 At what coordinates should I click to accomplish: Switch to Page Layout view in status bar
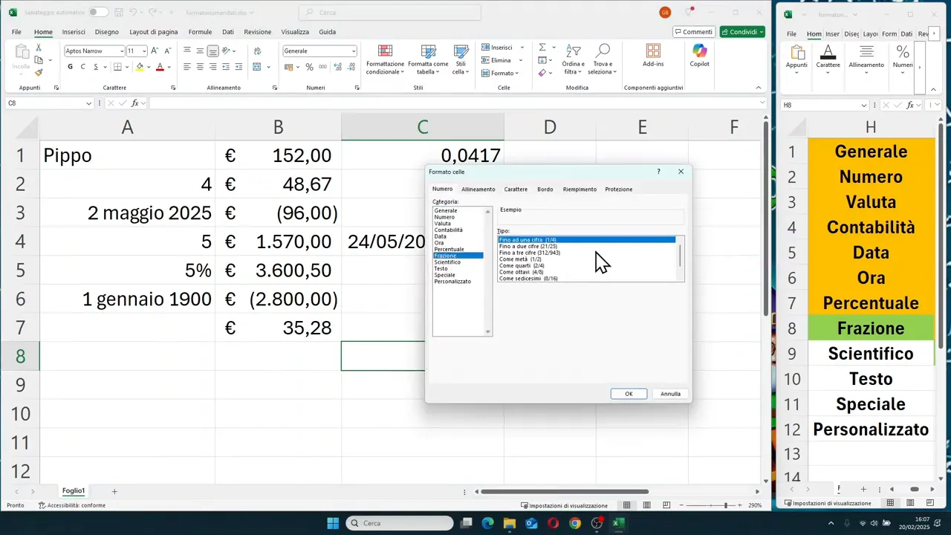pos(646,505)
